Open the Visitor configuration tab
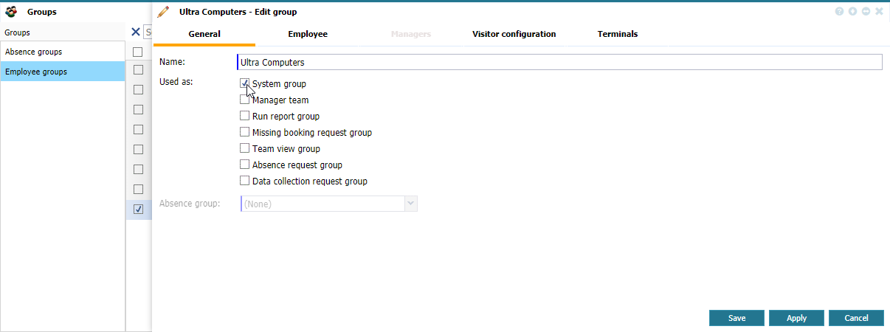The height and width of the screenshot is (332, 890). tap(514, 34)
